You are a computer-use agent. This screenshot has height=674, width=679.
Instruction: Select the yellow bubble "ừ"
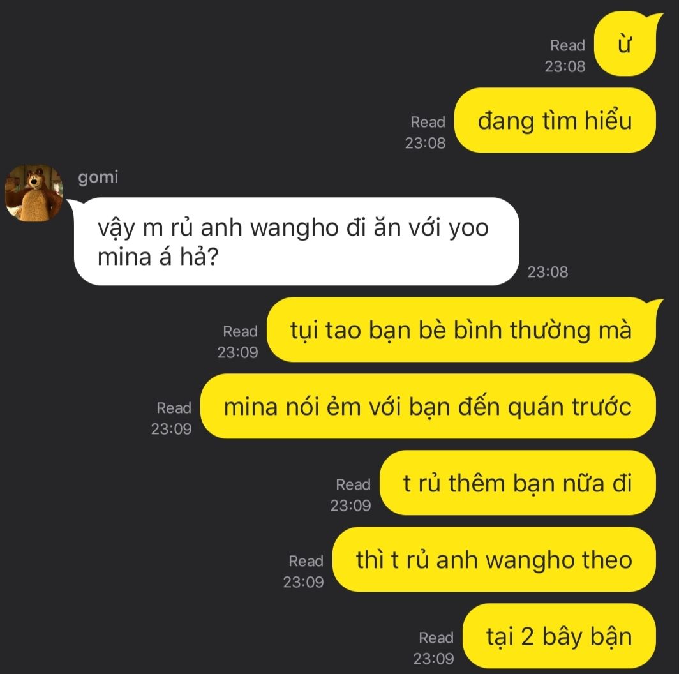tap(625, 44)
